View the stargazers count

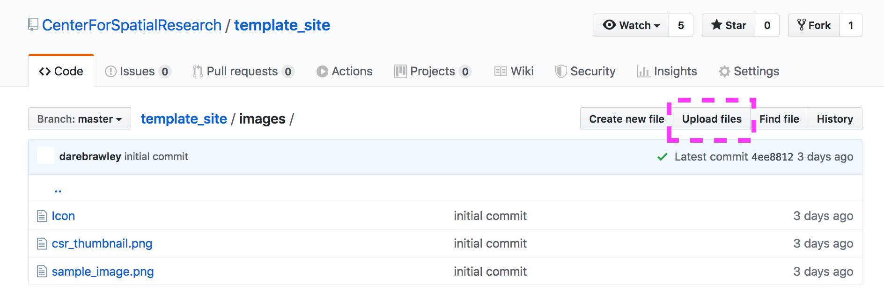click(x=767, y=25)
